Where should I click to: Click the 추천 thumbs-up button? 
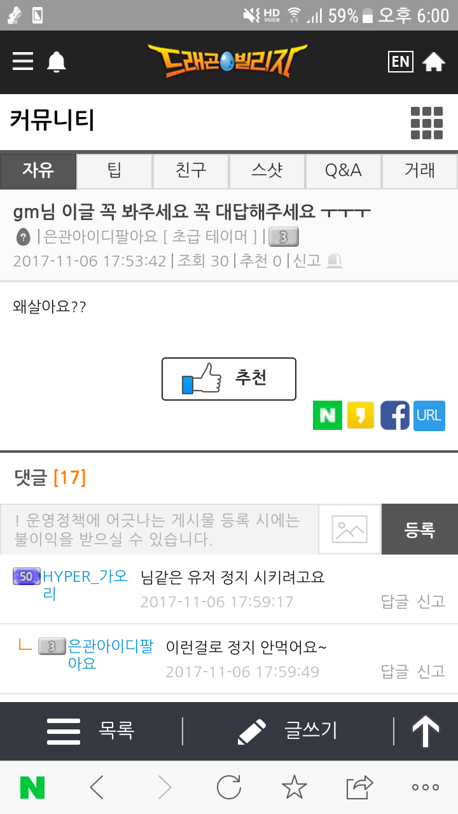(229, 379)
